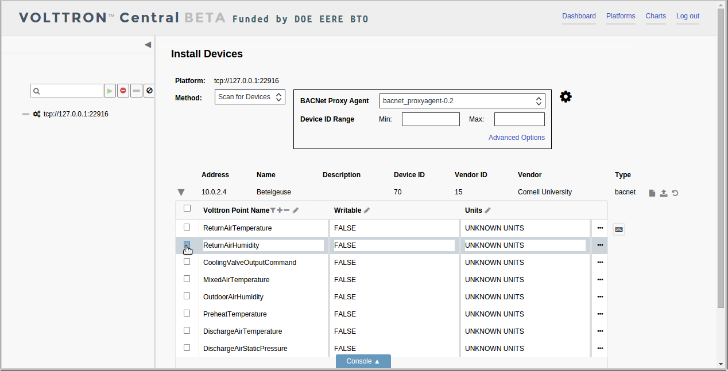Click the keyboard icon beside the points table
728x371 pixels.
[619, 229]
